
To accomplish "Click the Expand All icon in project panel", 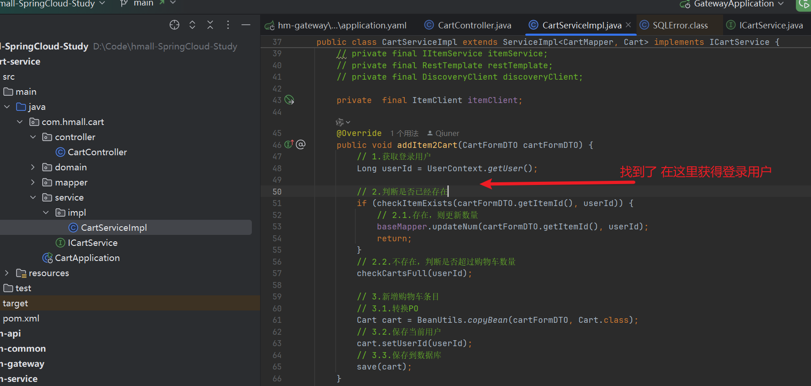I will (x=192, y=25).
